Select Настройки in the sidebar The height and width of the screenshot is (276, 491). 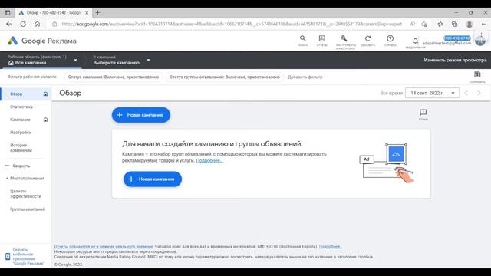[x=21, y=133]
